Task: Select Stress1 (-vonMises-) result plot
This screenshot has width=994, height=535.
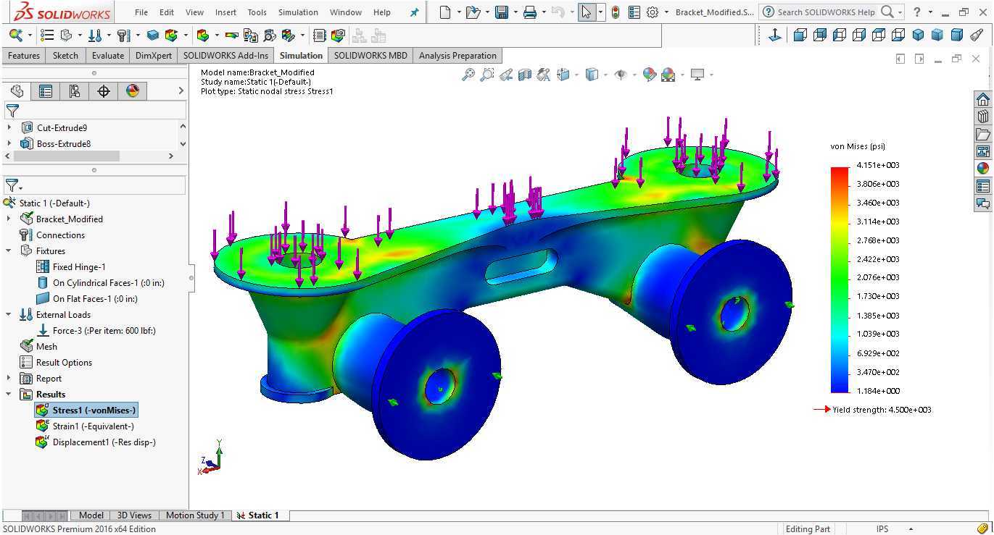Action: click(86, 410)
